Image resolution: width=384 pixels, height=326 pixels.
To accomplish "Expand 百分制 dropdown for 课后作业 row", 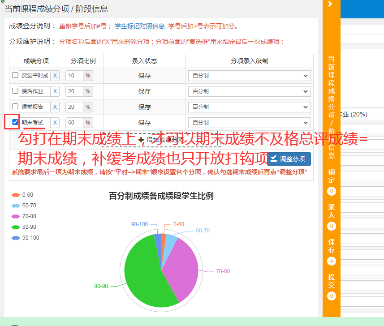I will (x=249, y=91).
